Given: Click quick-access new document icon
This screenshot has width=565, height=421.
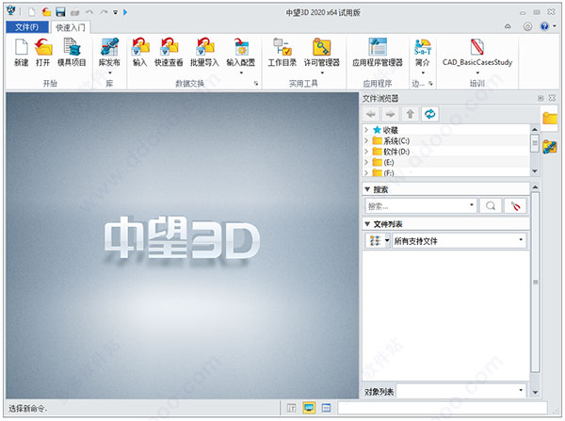Looking at the screenshot, I should [x=32, y=12].
